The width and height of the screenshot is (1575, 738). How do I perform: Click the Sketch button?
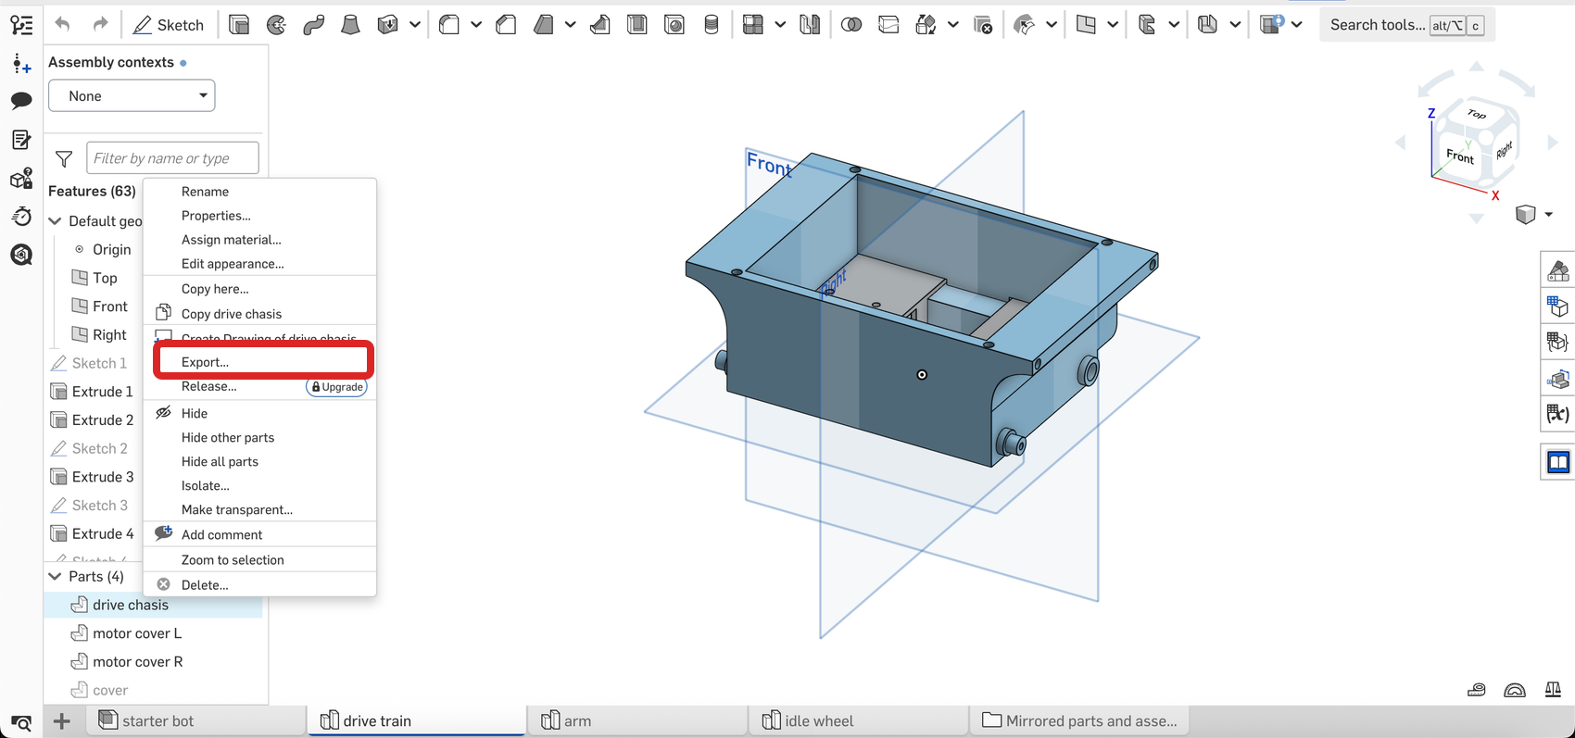pos(168,25)
